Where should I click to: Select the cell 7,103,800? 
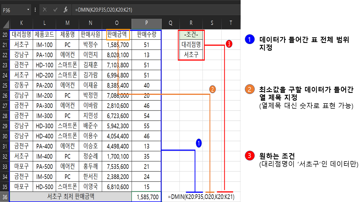(x=117, y=65)
